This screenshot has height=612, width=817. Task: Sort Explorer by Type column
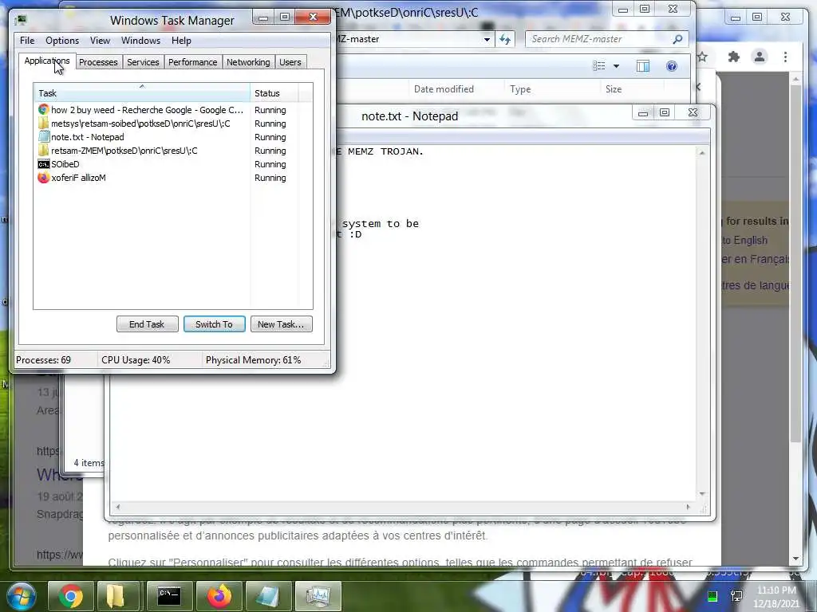click(x=520, y=89)
